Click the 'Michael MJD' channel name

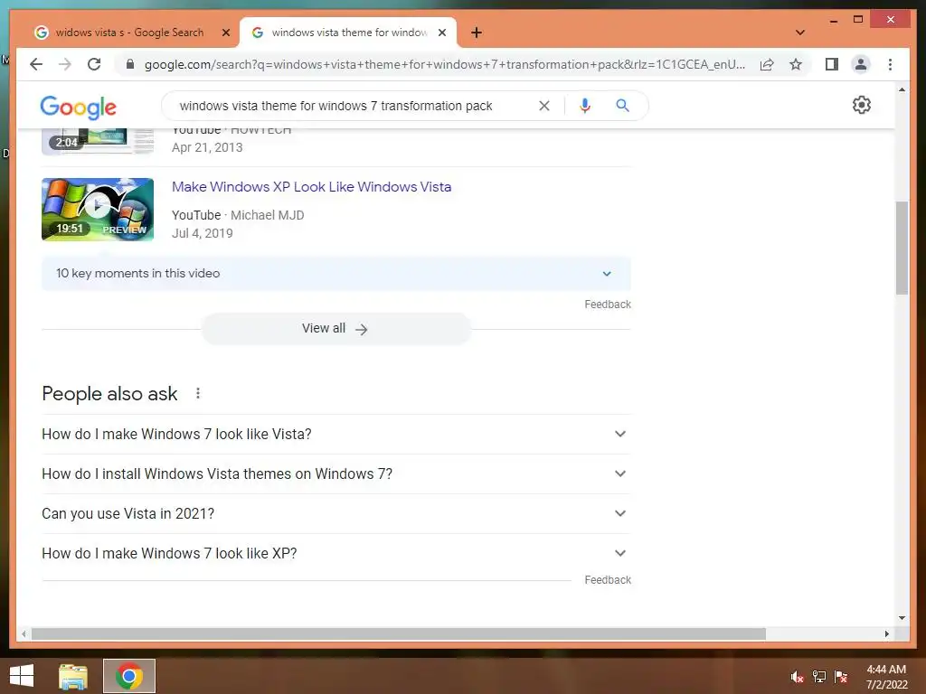[268, 215]
